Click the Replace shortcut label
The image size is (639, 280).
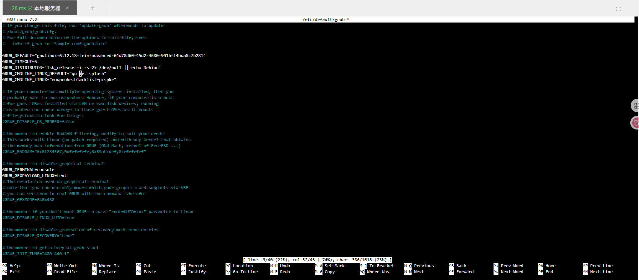pyautogui.click(x=108, y=272)
